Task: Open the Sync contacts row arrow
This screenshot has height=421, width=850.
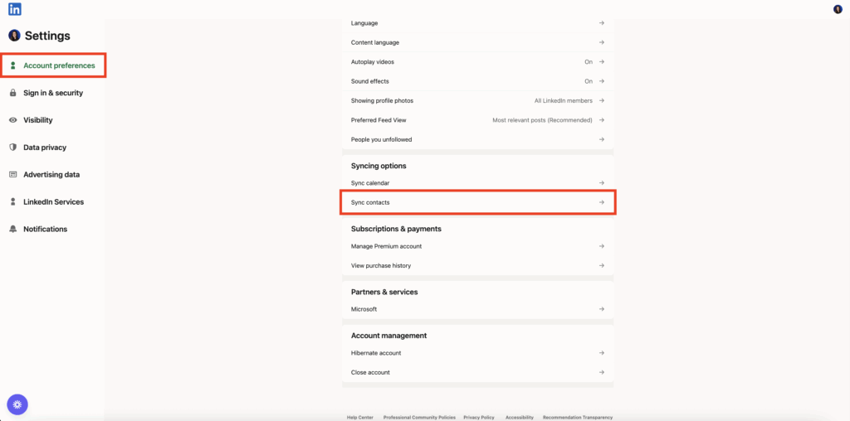Action: point(602,202)
